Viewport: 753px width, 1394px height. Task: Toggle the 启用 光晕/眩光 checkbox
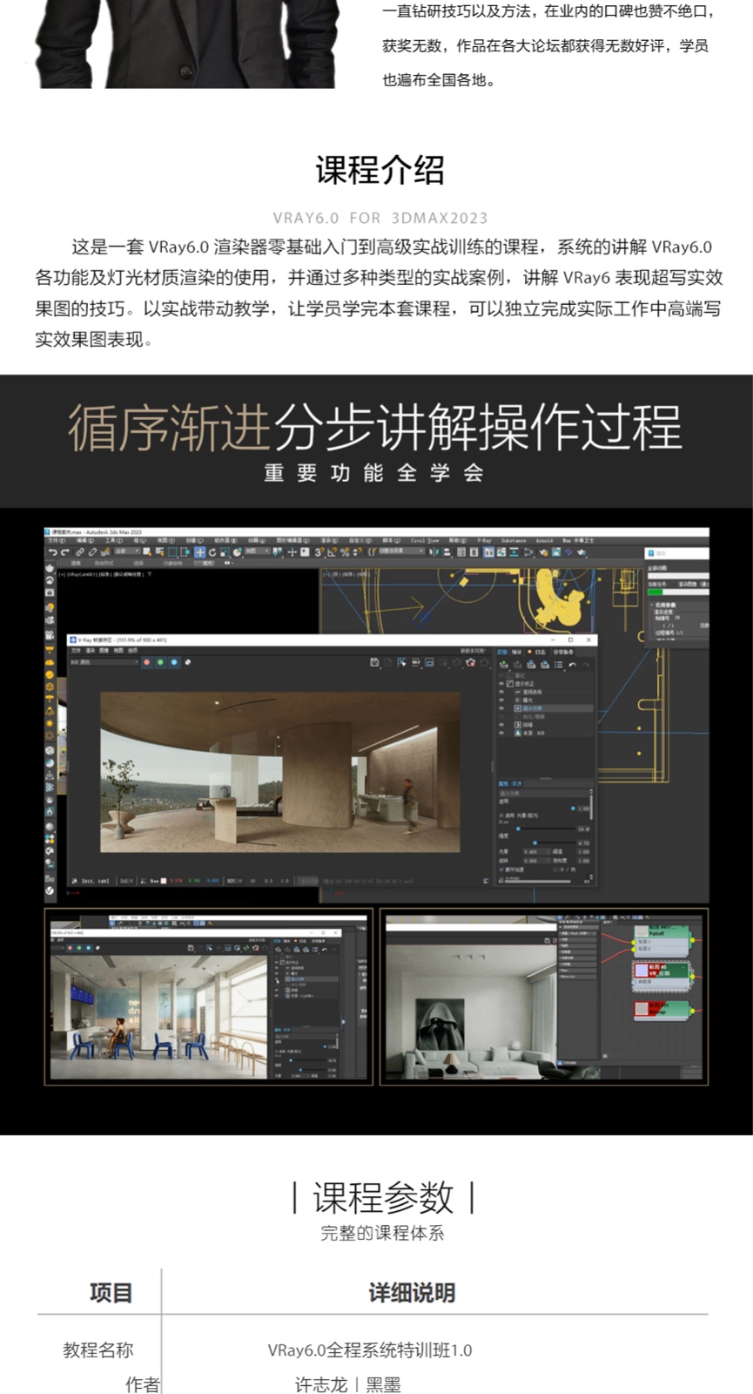click(x=501, y=815)
